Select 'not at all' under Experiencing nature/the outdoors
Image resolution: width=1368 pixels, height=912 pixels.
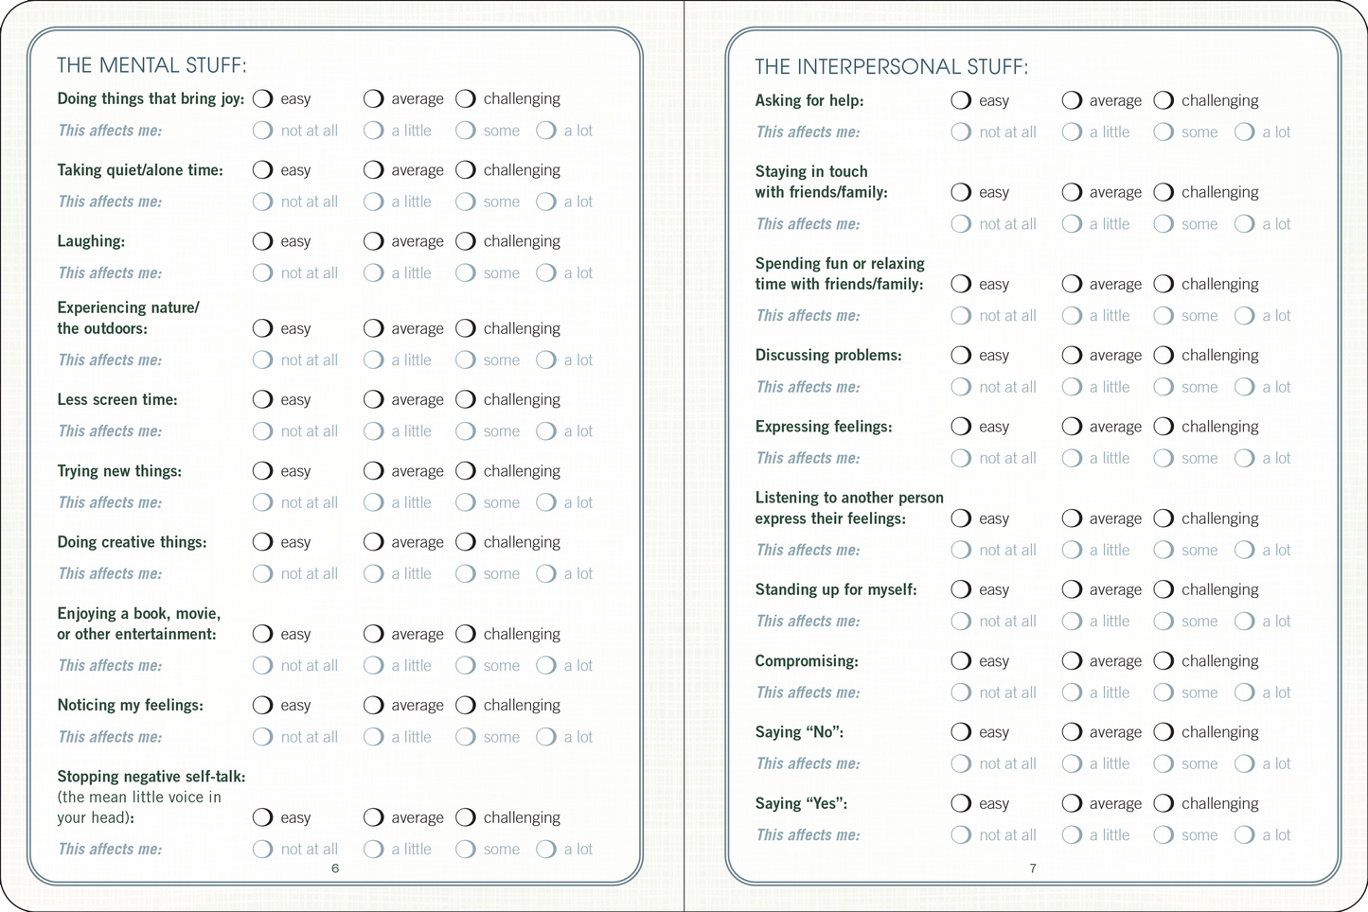click(x=263, y=360)
